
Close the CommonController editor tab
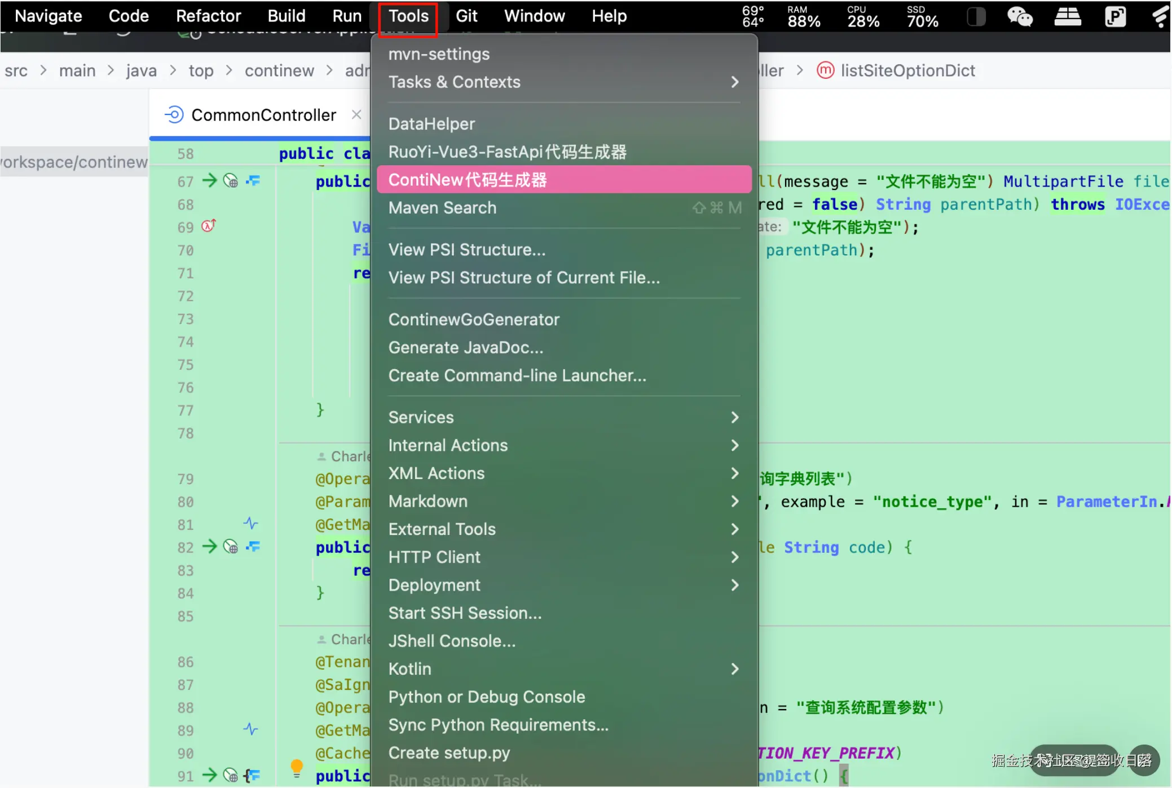click(x=356, y=114)
